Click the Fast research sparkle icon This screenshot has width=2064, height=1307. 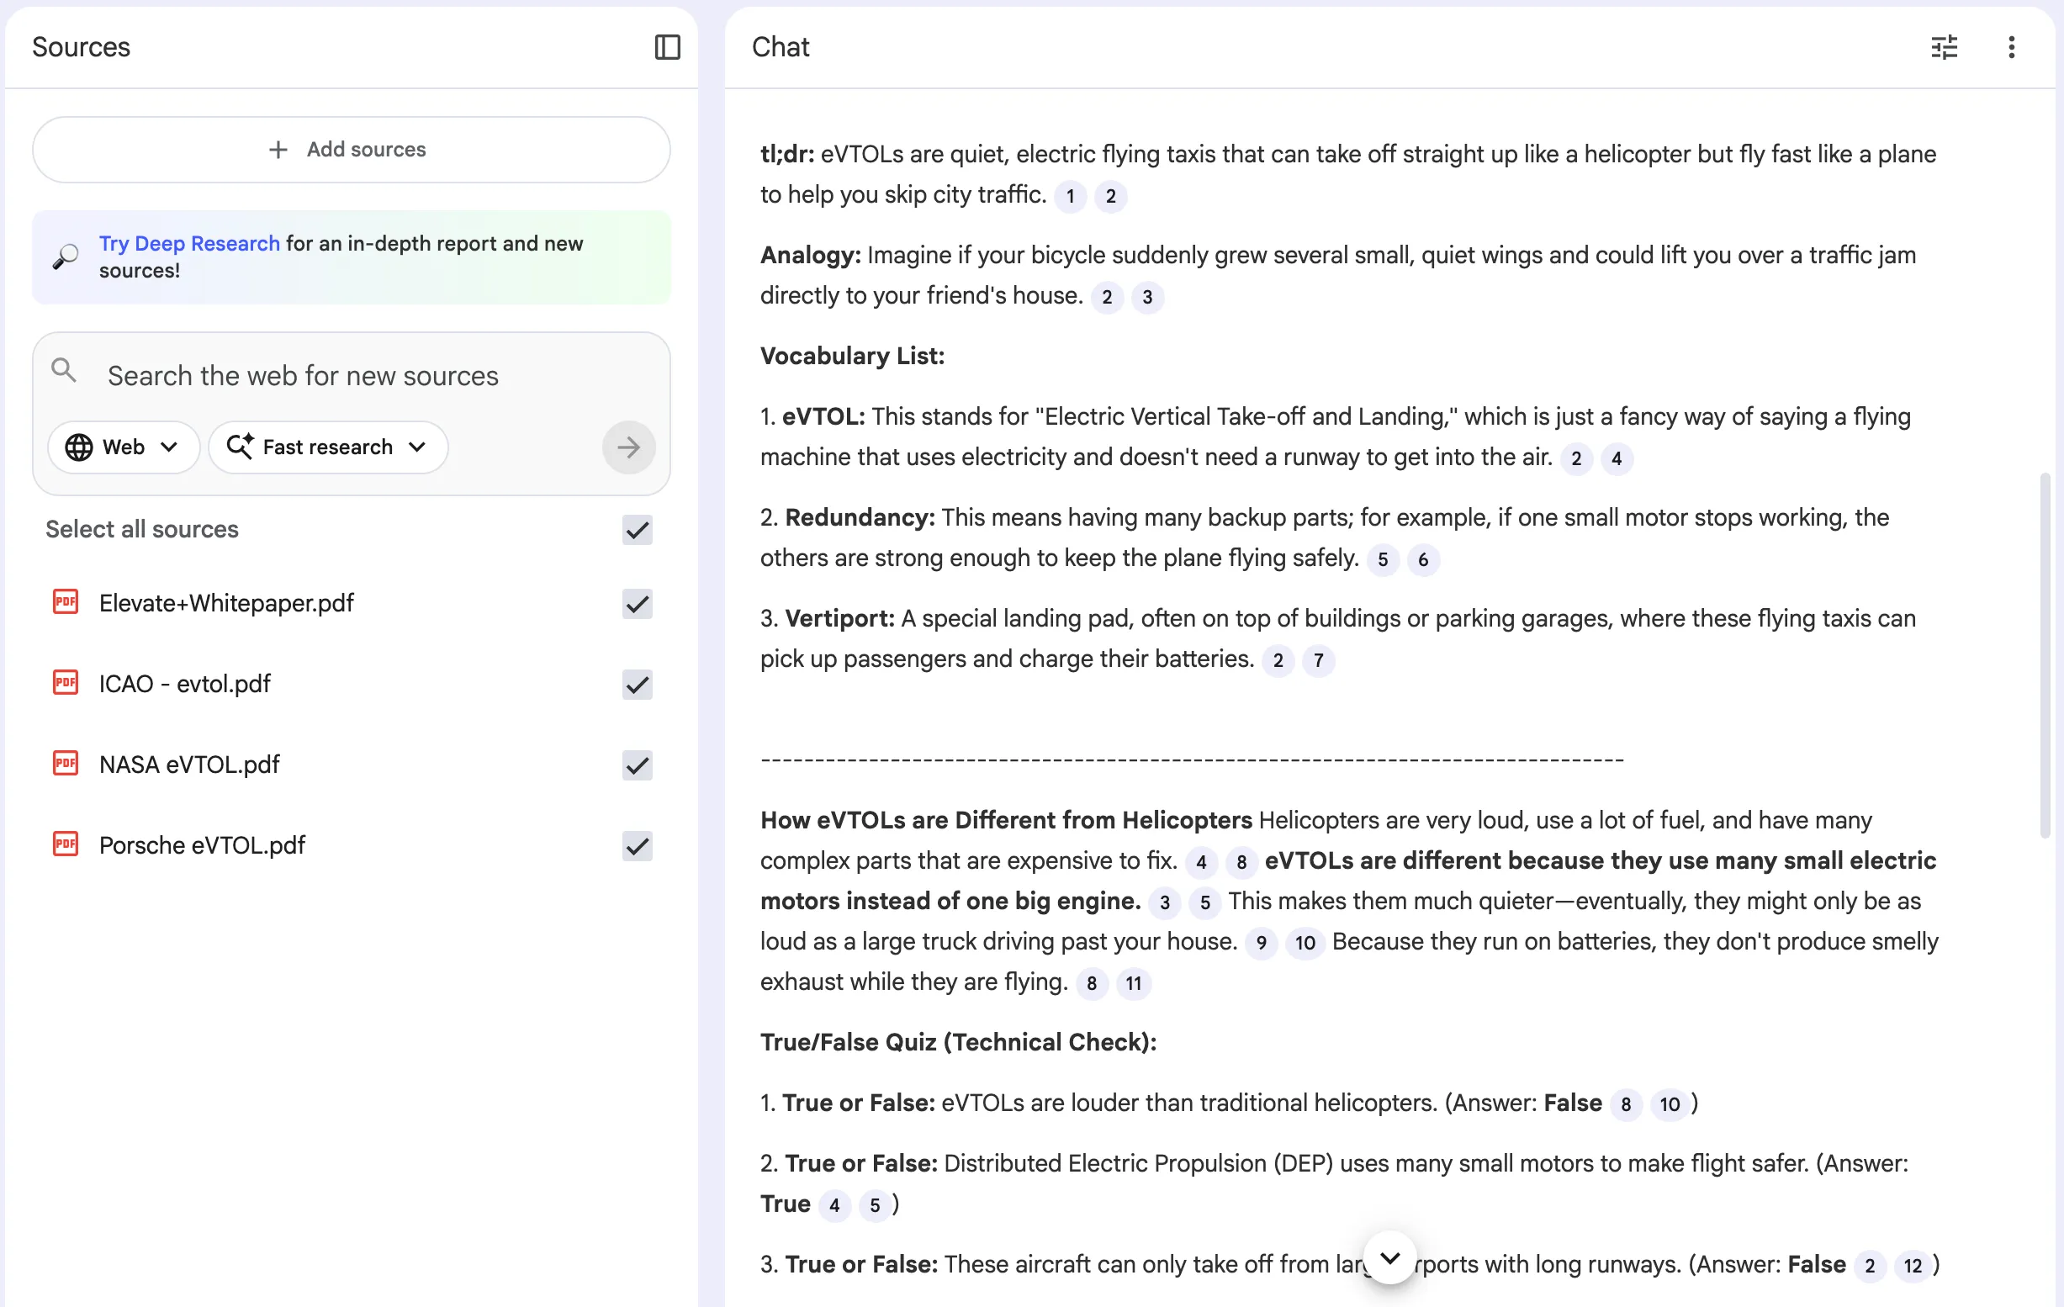click(x=241, y=447)
